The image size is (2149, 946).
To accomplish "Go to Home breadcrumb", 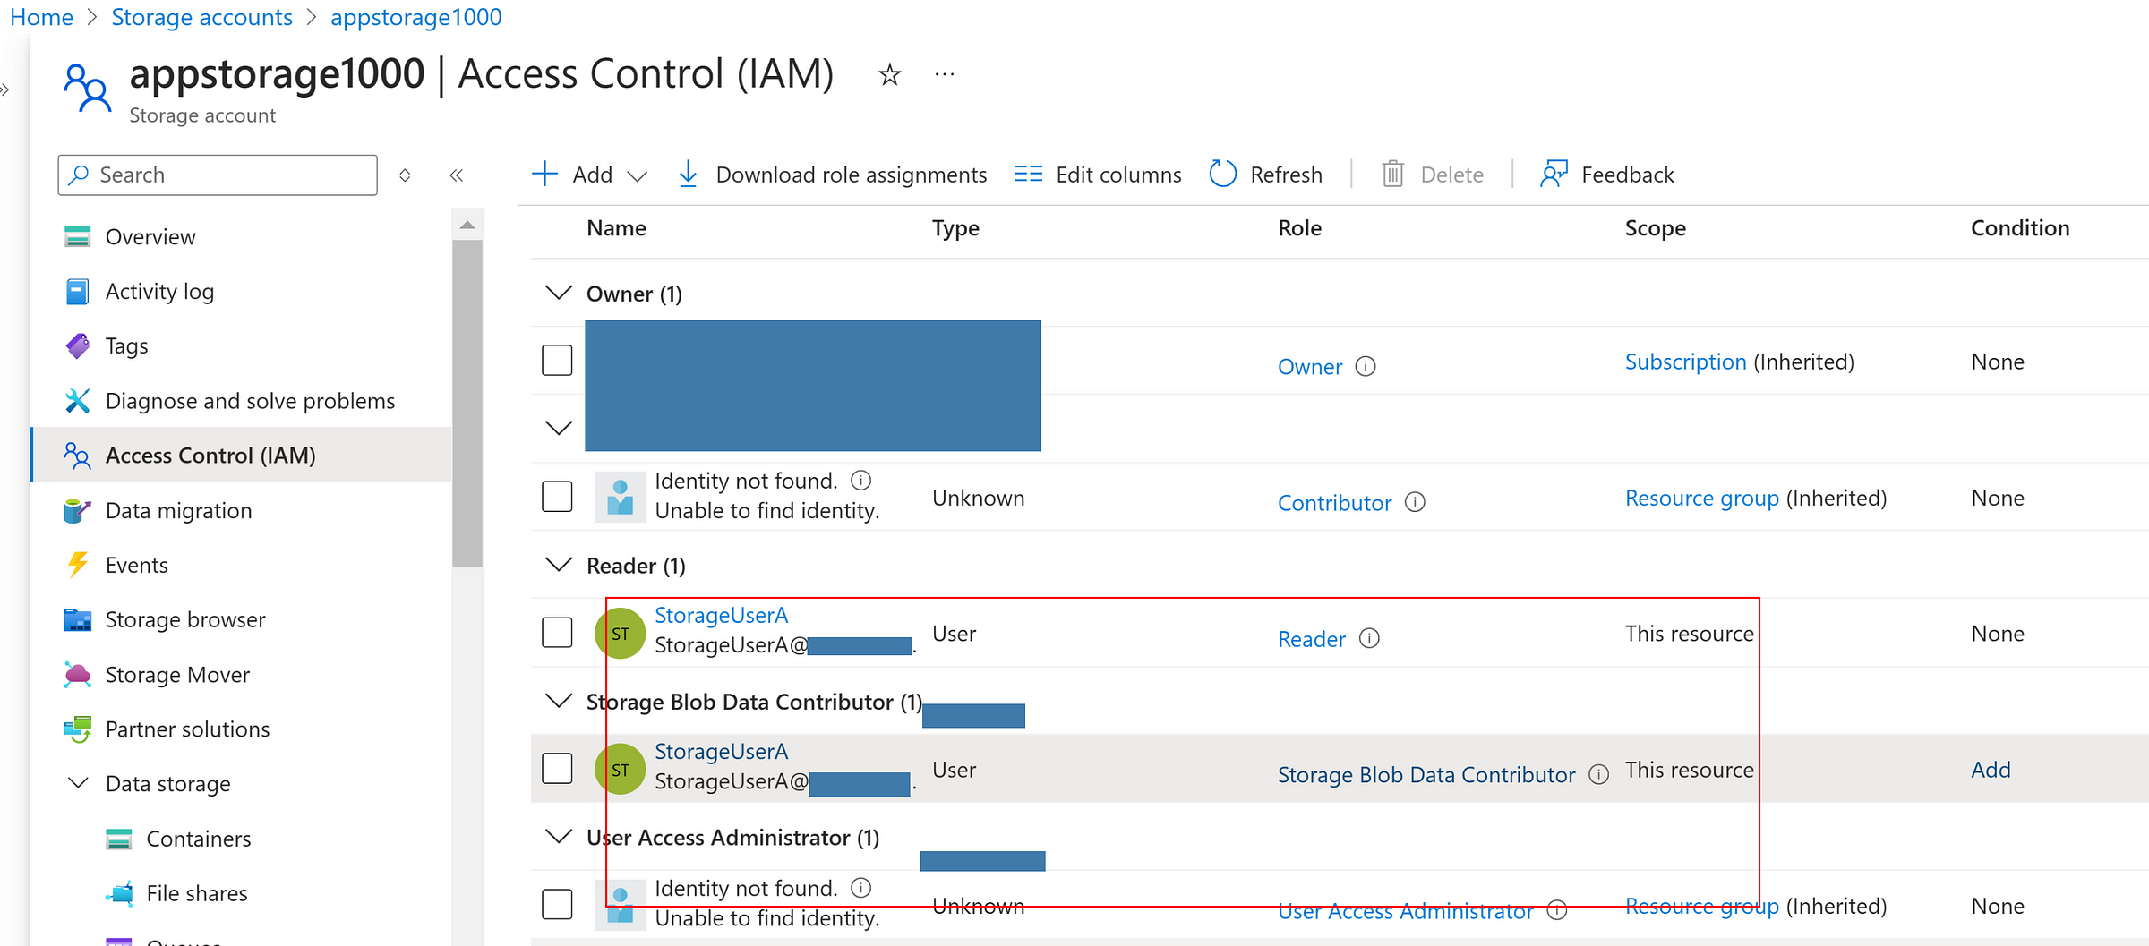I will click(41, 17).
